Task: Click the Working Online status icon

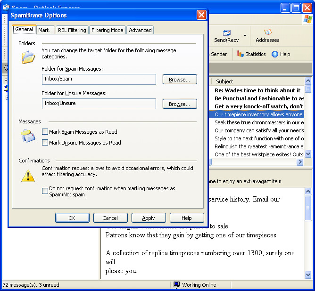Action: point(176,285)
